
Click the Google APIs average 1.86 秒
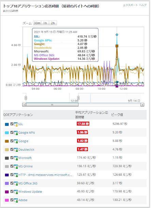[82, 132]
